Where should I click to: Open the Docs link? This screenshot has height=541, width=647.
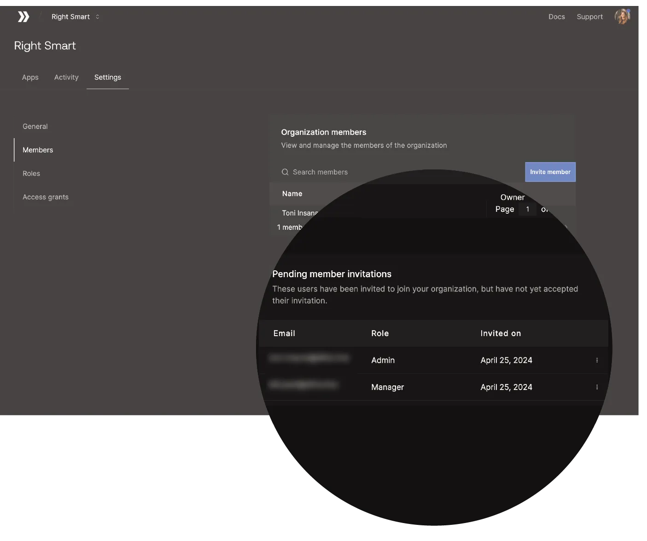556,17
